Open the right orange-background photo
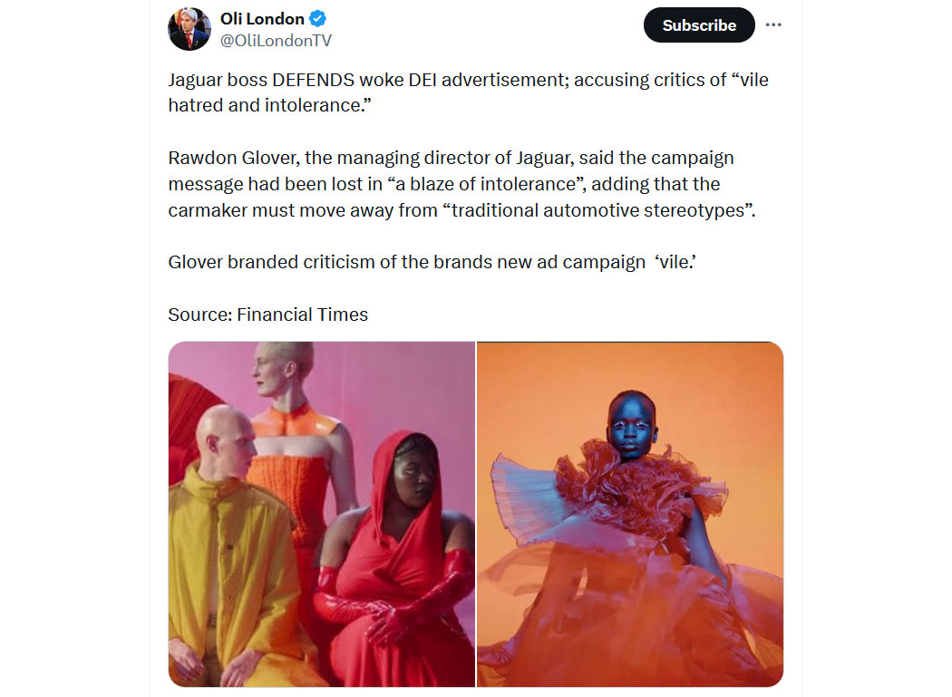 click(630, 514)
